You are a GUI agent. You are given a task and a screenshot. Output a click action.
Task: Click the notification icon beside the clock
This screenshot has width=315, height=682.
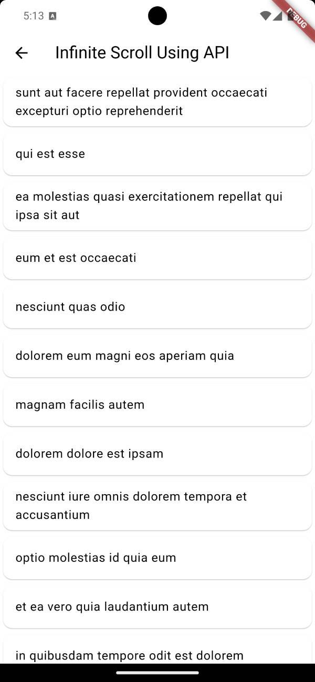pos(51,16)
